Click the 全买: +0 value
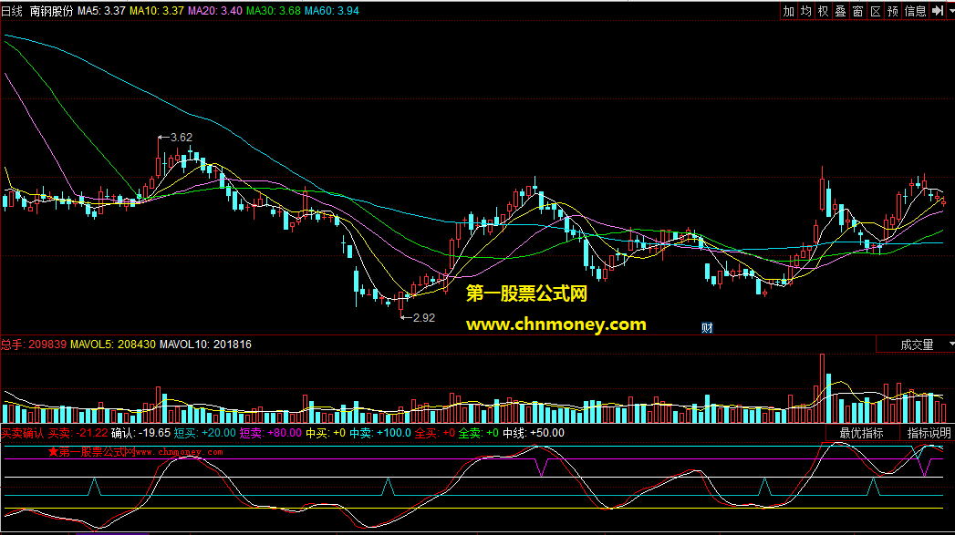Image resolution: width=955 pixels, height=535 pixels. point(434,433)
